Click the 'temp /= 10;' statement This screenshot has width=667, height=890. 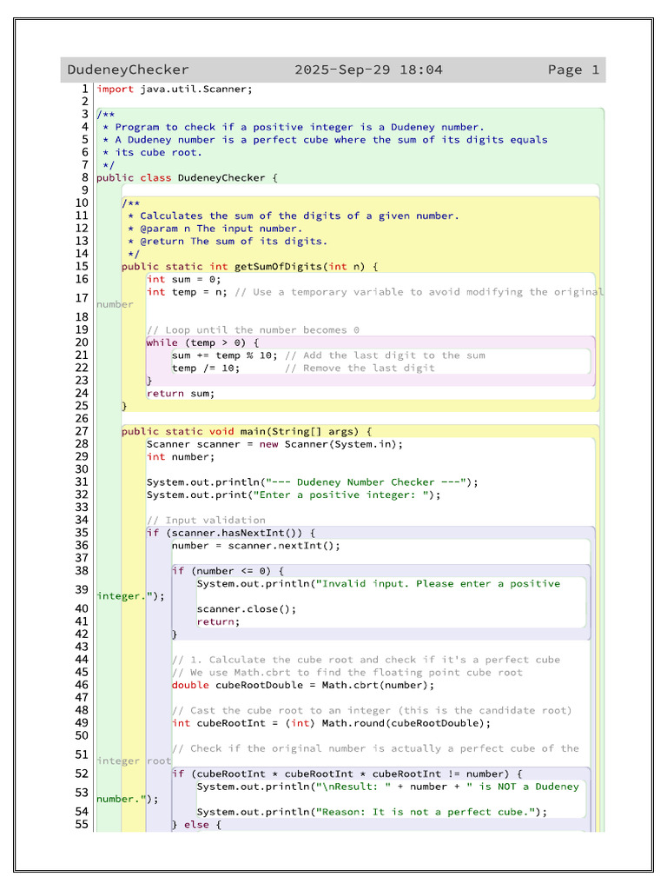tap(205, 368)
